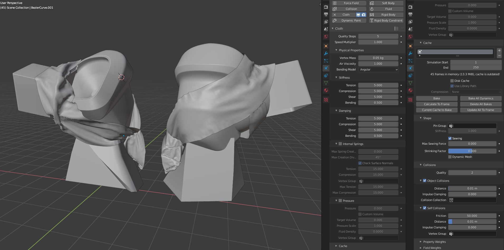Click the Simulation Start frame field
This screenshot has height=250, width=504.
(476, 62)
